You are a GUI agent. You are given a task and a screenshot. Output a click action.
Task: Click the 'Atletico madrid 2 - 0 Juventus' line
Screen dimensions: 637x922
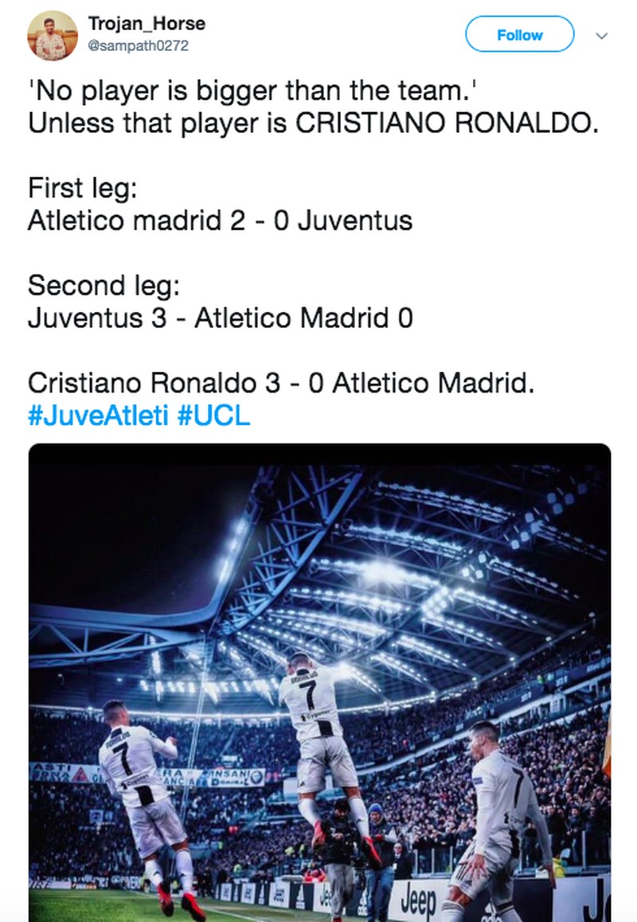220,221
